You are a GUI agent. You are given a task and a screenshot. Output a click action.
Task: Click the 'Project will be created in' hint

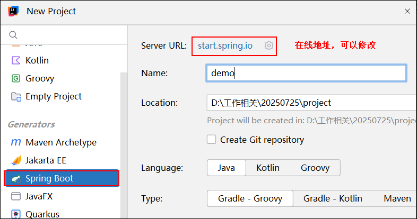[x=311, y=121]
